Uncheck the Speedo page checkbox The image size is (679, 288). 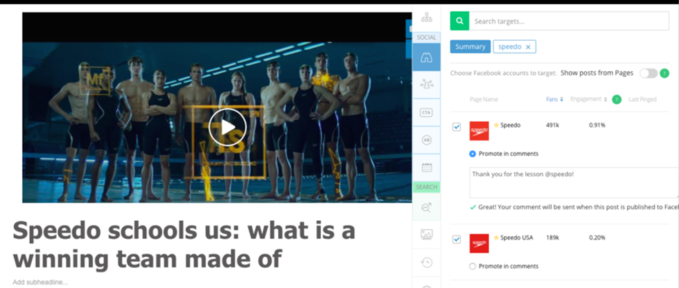coord(457,127)
